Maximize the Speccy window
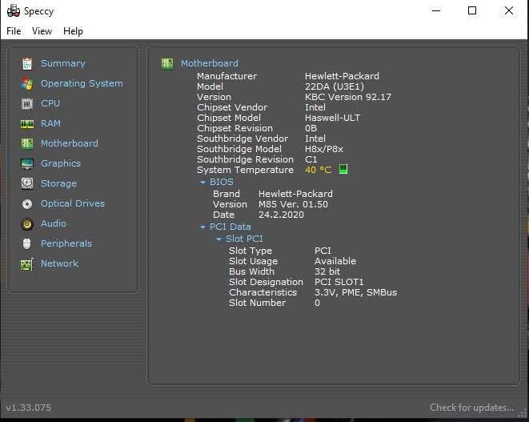This screenshot has width=529, height=422. [472, 10]
